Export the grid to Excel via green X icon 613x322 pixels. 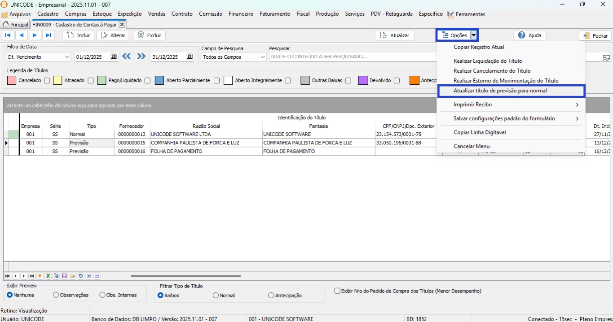click(x=48, y=276)
